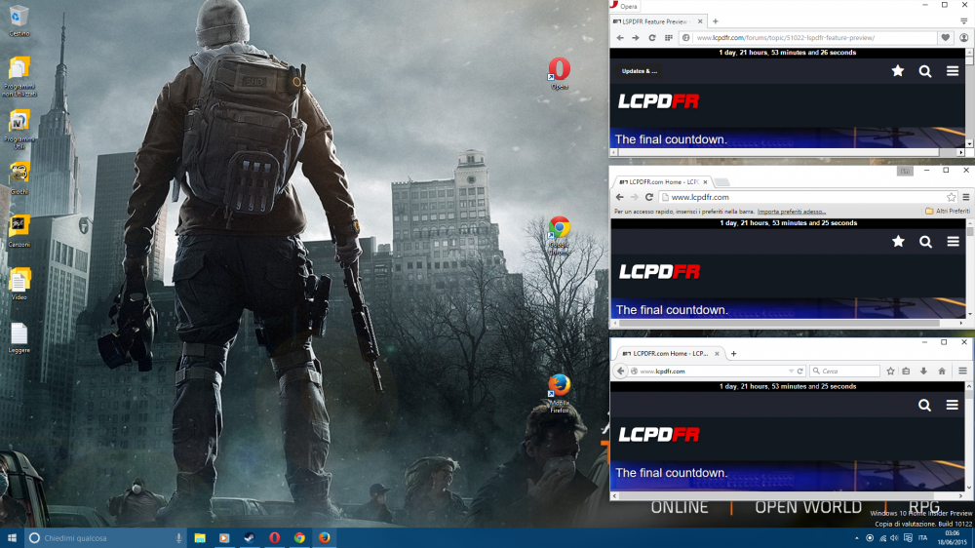Click the taskbar clock showing 03:06
This screenshot has width=975, height=548.
[x=952, y=538]
